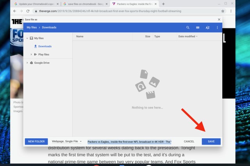Screen dimensions: 250x166
Task: Sort by Date modified column
Action: pos(188,36)
